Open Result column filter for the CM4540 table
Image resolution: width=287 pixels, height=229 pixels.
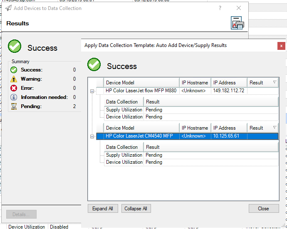point(275,128)
